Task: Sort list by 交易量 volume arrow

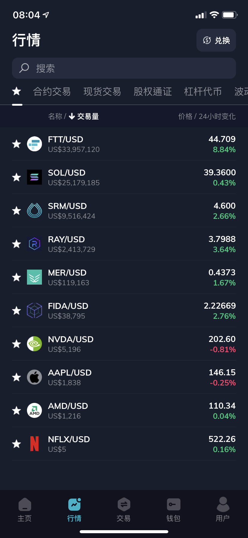Action: coord(84,116)
